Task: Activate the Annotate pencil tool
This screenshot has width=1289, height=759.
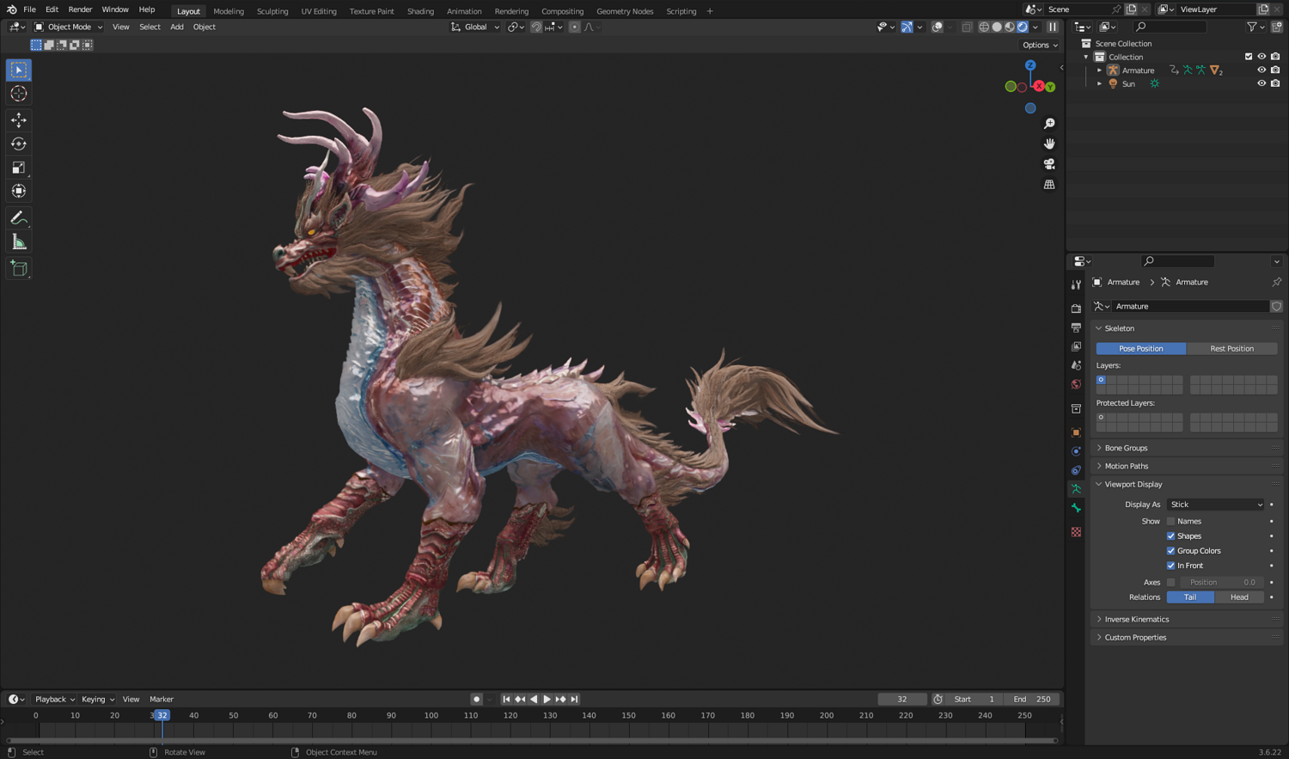Action: pos(19,218)
